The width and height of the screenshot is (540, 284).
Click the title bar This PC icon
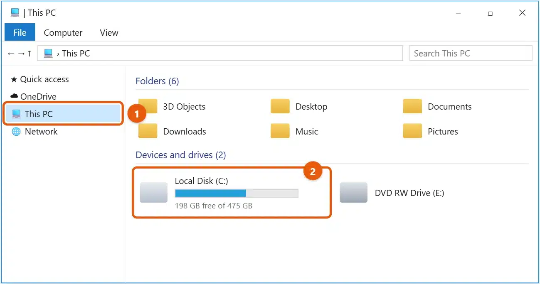pos(15,12)
